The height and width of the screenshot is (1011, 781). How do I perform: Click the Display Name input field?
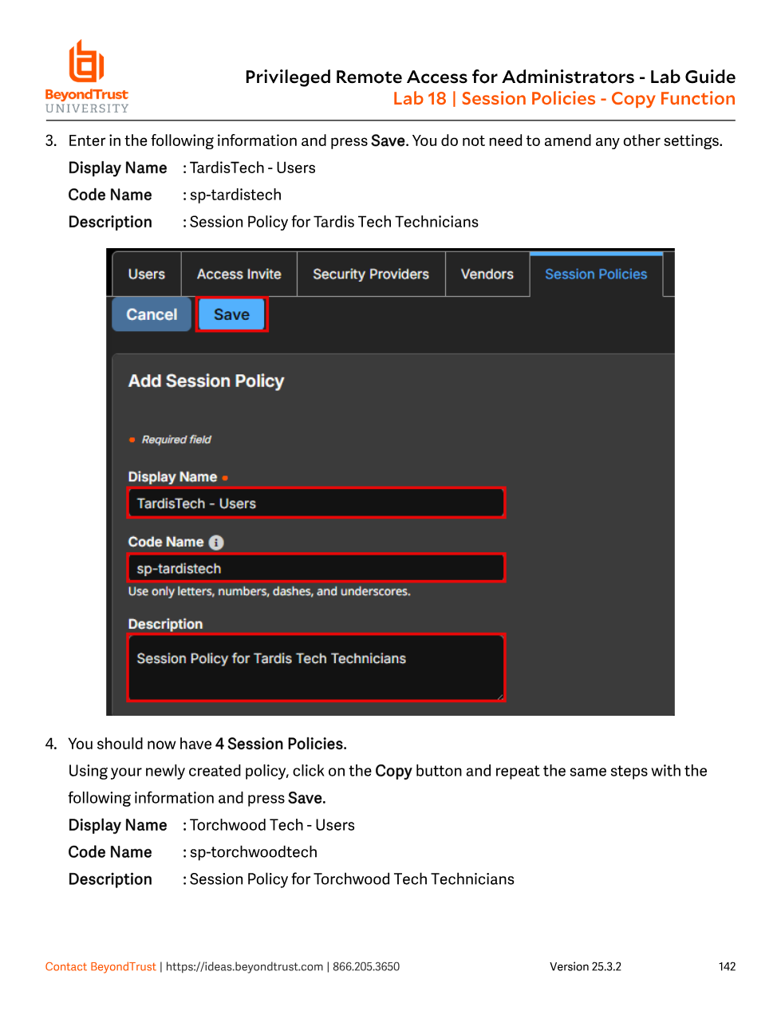click(317, 503)
